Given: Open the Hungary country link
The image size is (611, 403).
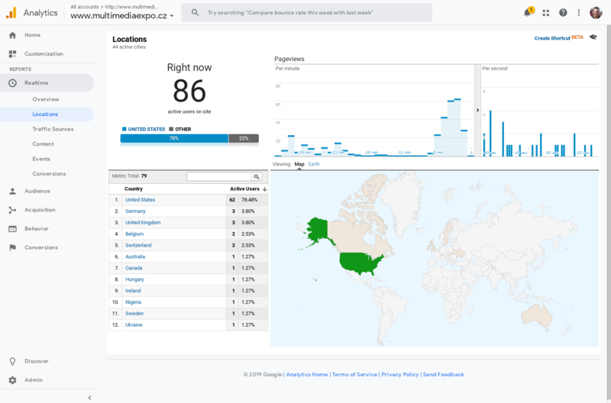Looking at the screenshot, I should (x=134, y=279).
